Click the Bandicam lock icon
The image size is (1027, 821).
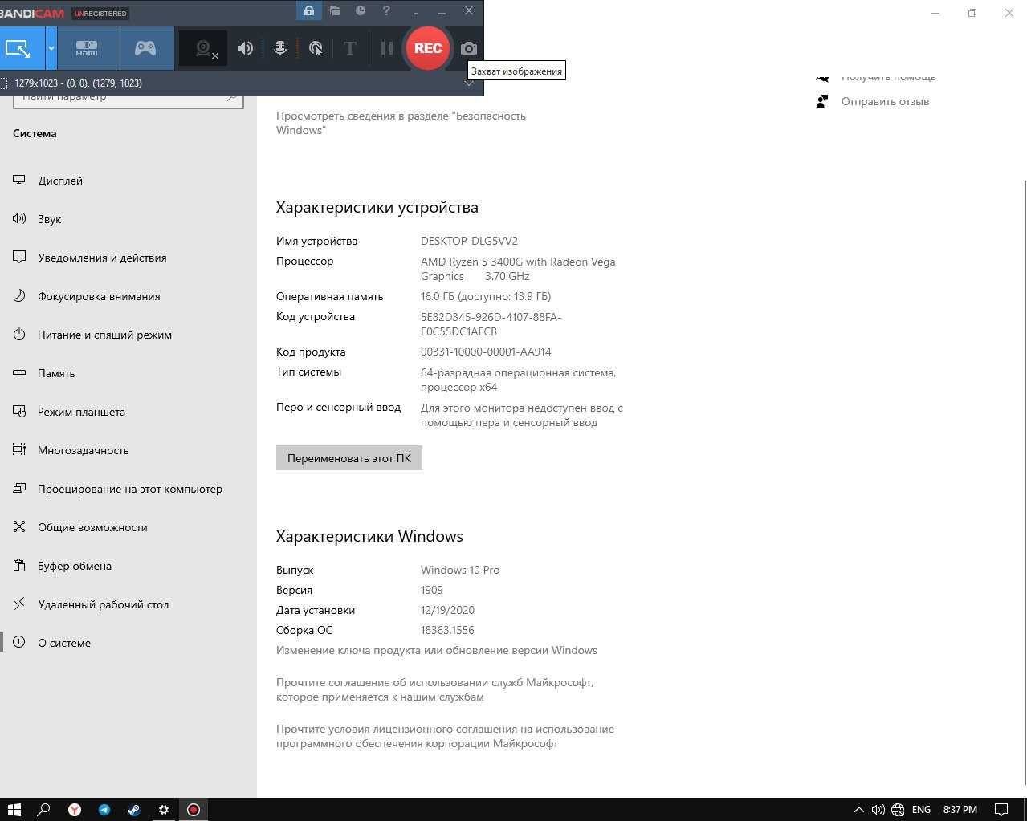pos(309,10)
